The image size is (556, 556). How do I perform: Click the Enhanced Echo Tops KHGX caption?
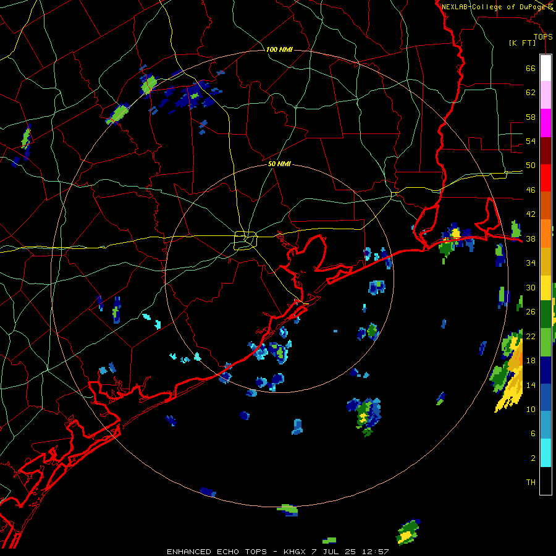click(278, 552)
